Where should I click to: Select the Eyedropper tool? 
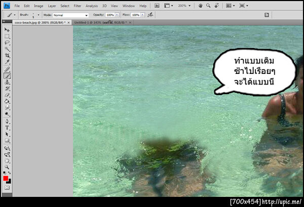click(x=7, y=62)
